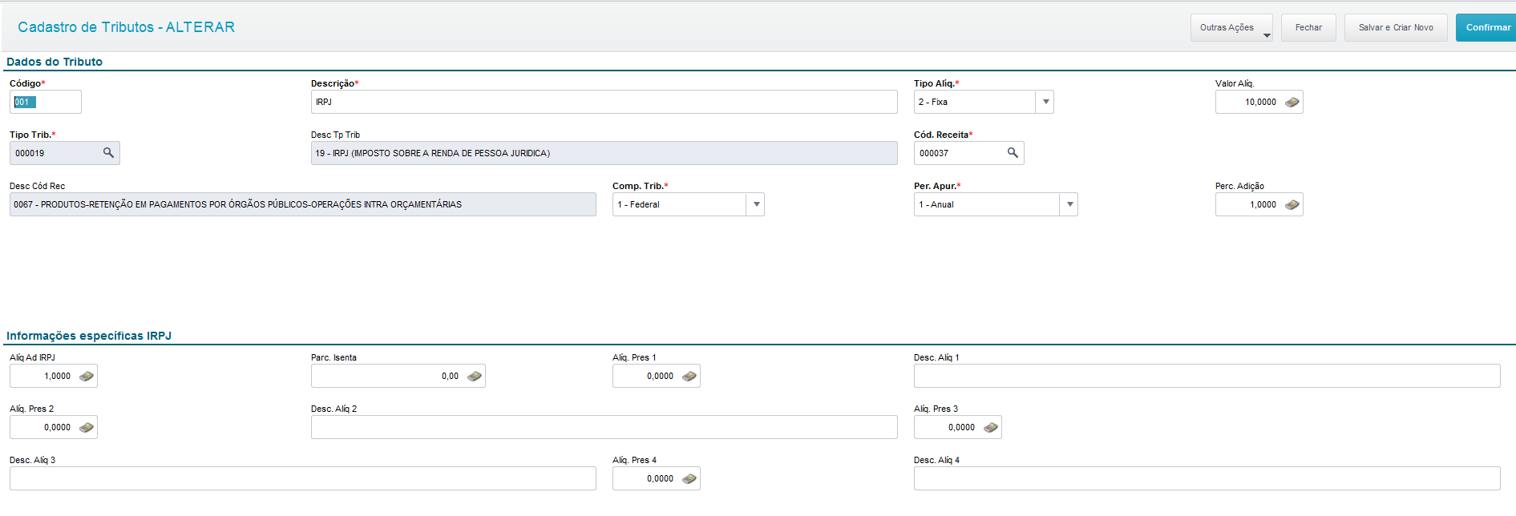Viewport: 1516px width, 516px height.
Task: Click the Salvar e Criar Novo button
Action: 1396,28
